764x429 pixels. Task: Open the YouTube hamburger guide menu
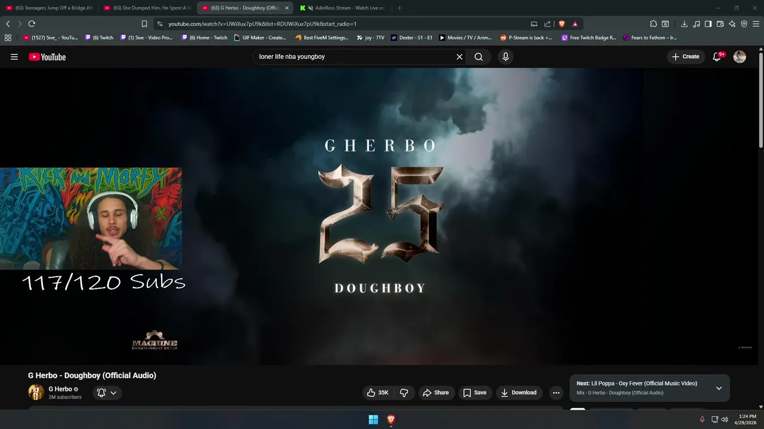[x=14, y=57]
